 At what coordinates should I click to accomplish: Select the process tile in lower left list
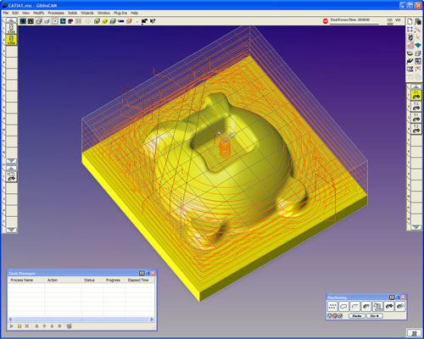[11, 176]
